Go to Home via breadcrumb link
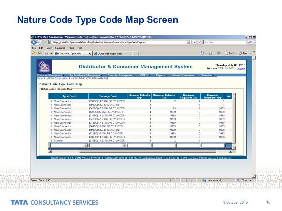 tap(40, 78)
